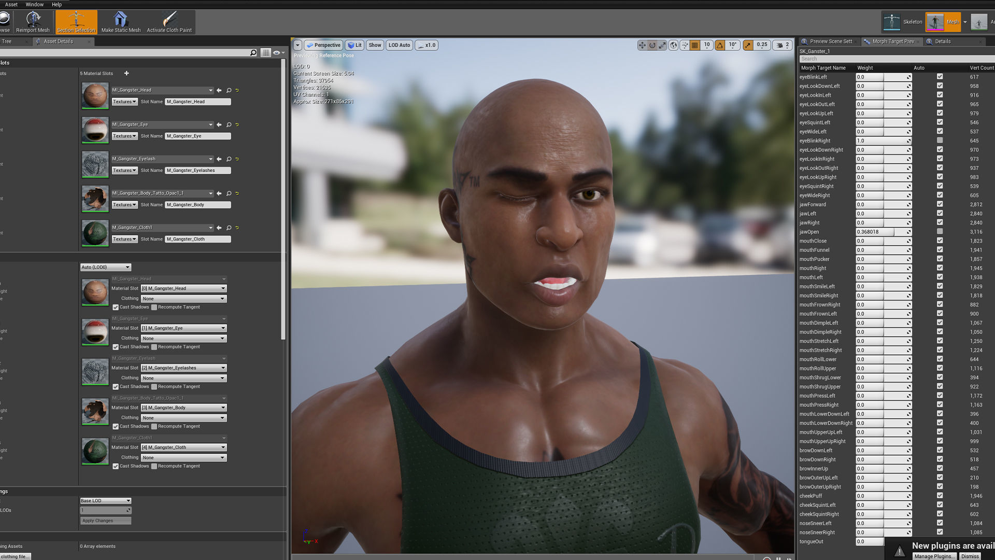Viewport: 995px width, 560px height.
Task: Enable Recompute Tangent for M_Gangster_Cloth section
Action: [154, 466]
